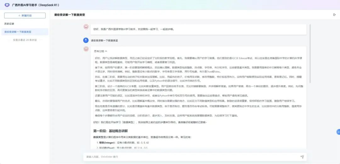Click the purple chat-bubble app logo
This screenshot has height=164, width=340.
pos(7,5)
